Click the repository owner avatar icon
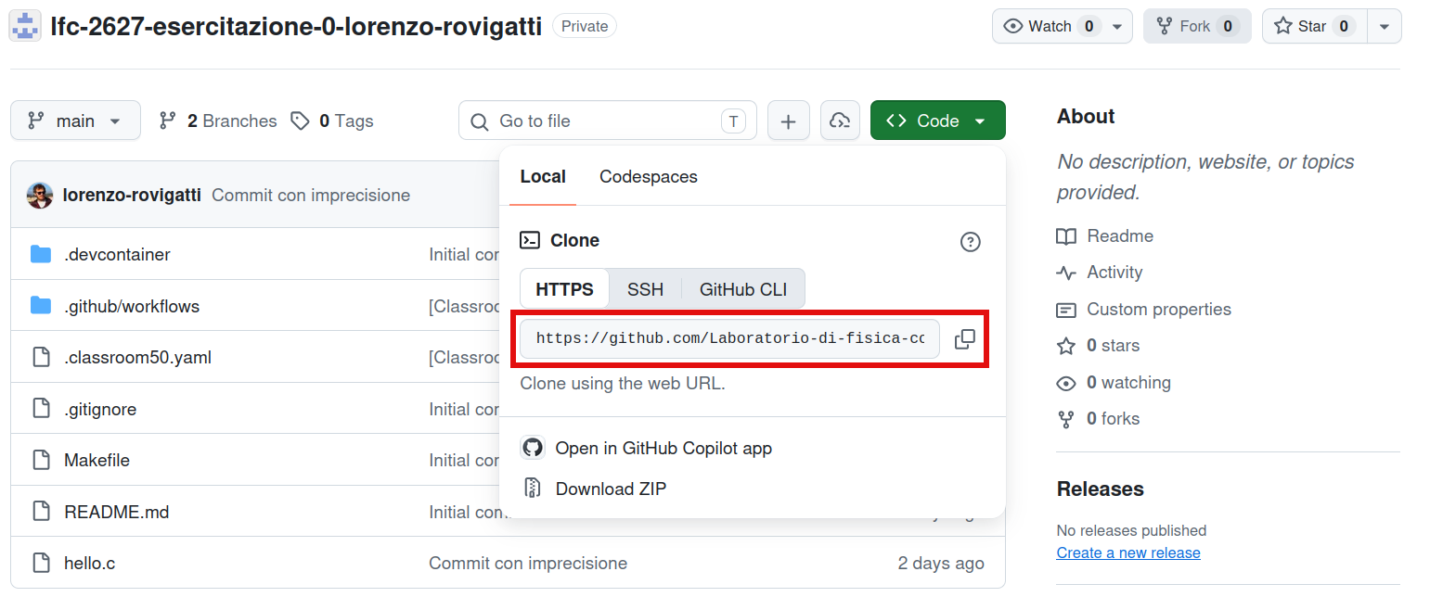 click(25, 26)
